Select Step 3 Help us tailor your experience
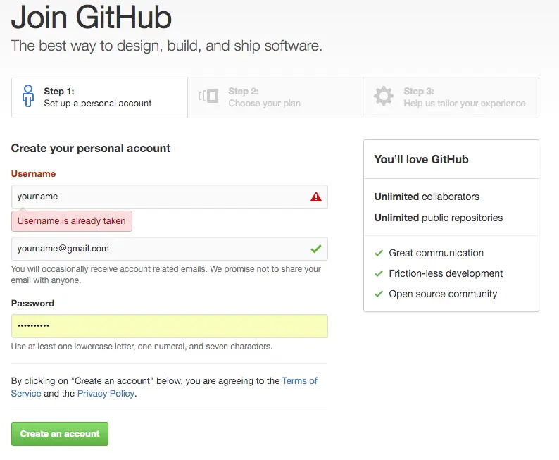 (x=451, y=97)
